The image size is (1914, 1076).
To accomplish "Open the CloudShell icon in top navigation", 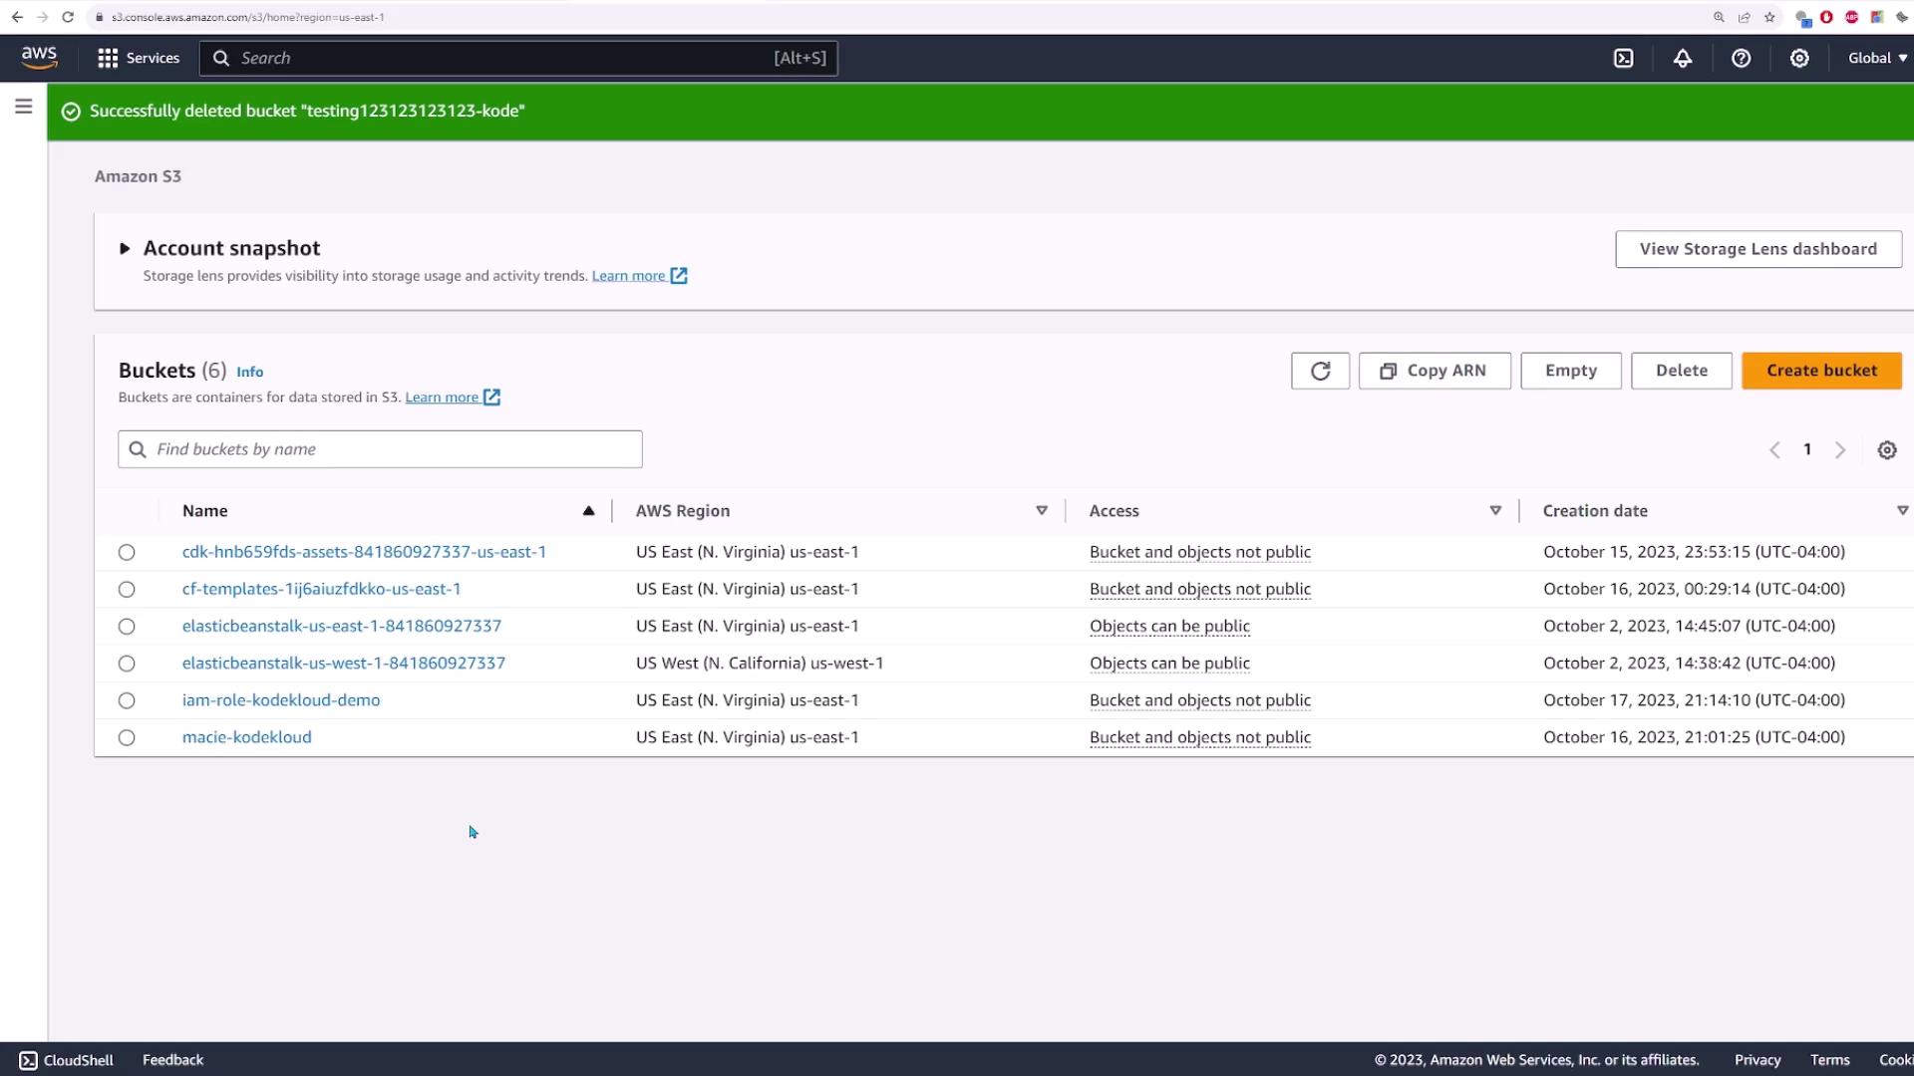I will 1623,58.
